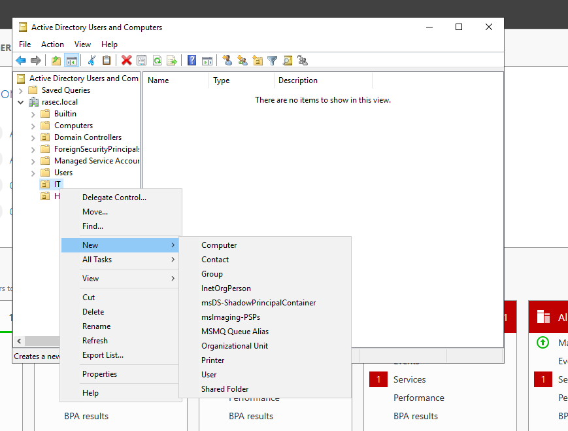Screen dimensions: 568x431
Task: Choose InetOrgPerson from the New submenu
Action: [x=265, y=288]
